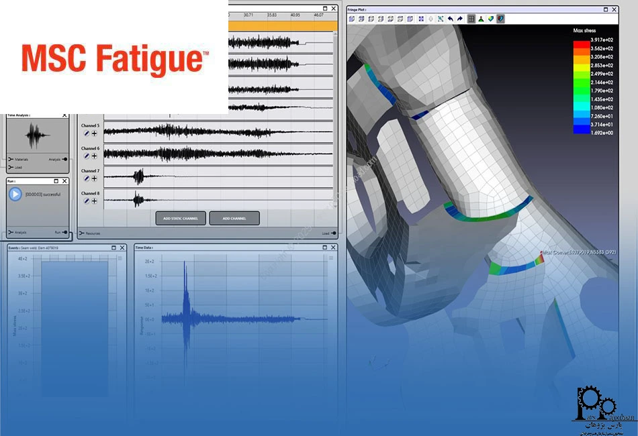Expand the Analysis input on the Run node
This screenshot has width=638, height=436.
pos(11,231)
